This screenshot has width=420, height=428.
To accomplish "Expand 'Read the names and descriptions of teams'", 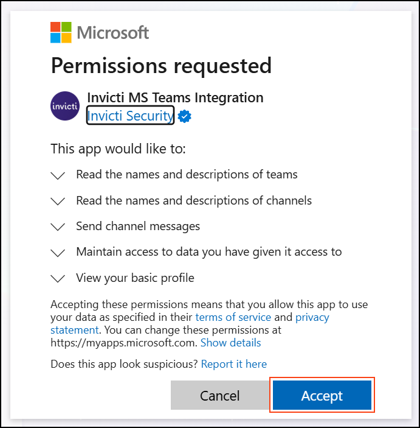I will [x=58, y=175].
